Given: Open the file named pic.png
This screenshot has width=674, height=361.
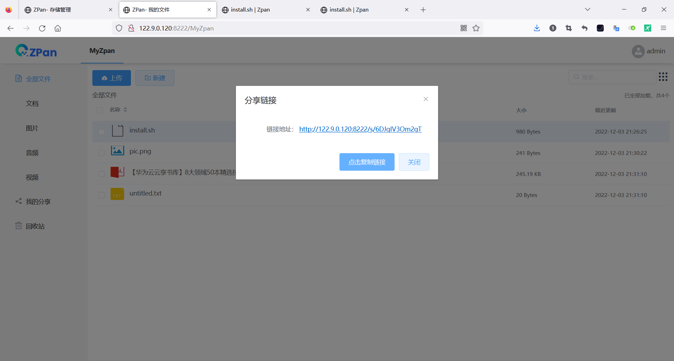Looking at the screenshot, I should pyautogui.click(x=140, y=151).
